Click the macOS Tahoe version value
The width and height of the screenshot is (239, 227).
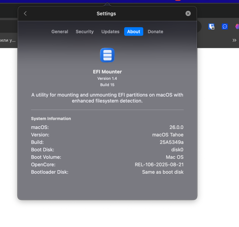tap(168, 135)
